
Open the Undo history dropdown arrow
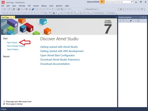click(x=50, y=9)
